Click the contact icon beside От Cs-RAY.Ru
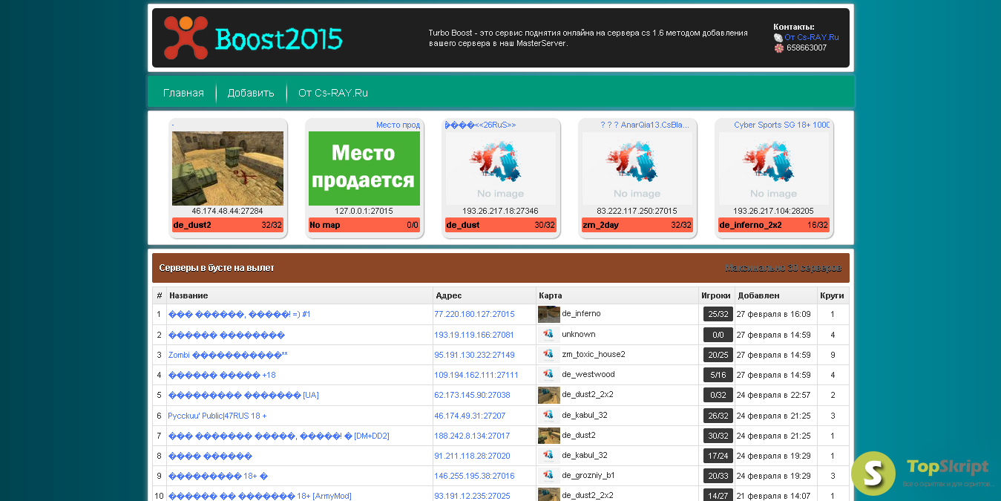1001x501 pixels. [778, 37]
